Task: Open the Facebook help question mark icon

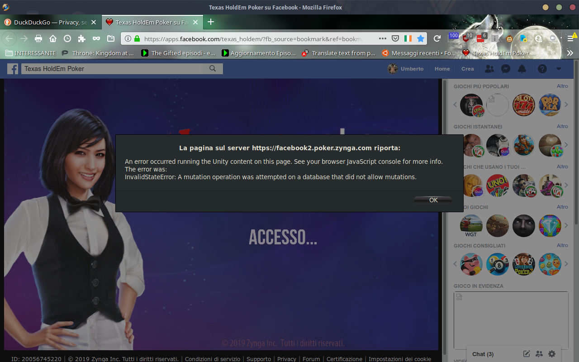Action: [x=542, y=69]
